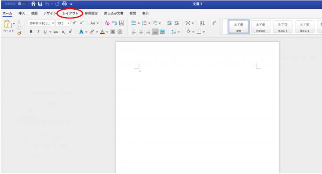Decrease the paragraph indent
This screenshot has height=174, width=322.
169,23
